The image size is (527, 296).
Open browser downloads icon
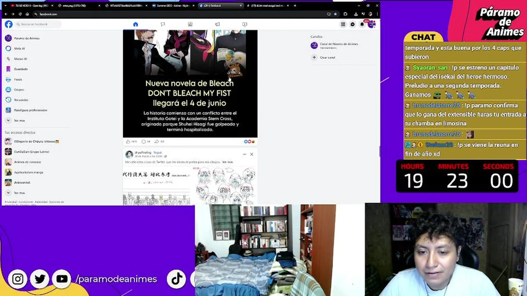click(x=356, y=14)
